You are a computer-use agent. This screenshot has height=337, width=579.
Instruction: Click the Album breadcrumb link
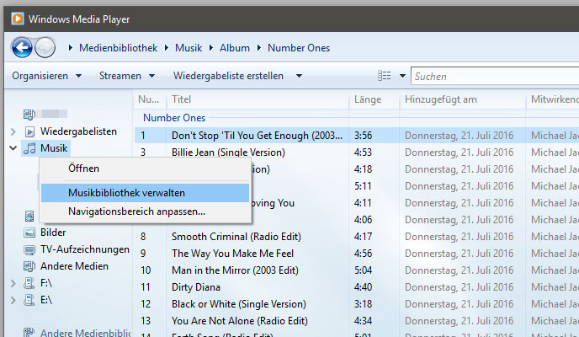[x=235, y=48]
